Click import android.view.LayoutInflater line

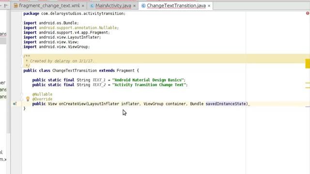click(62, 37)
